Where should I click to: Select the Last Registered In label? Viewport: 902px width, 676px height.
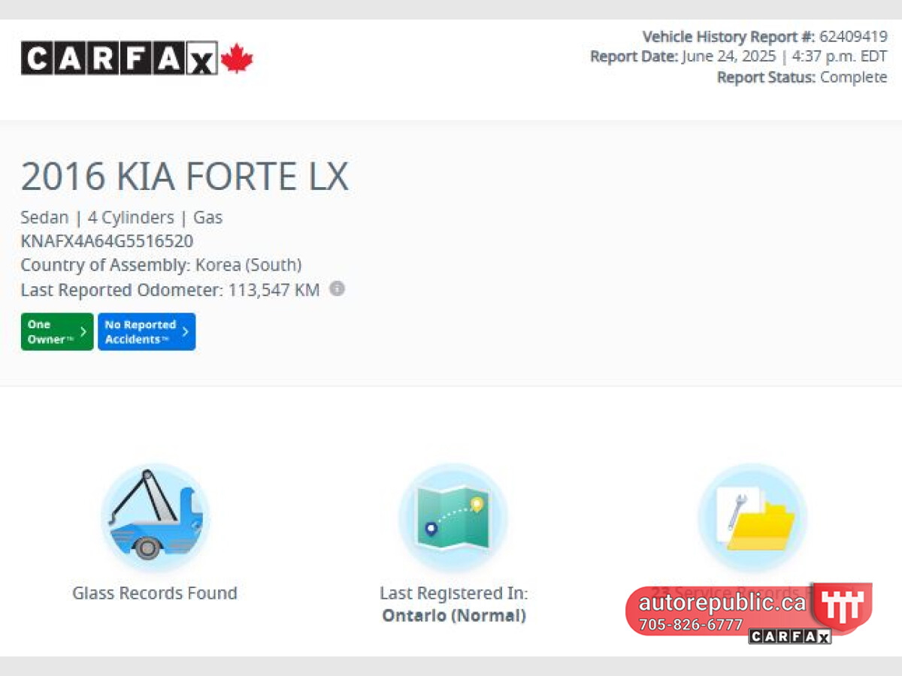tap(454, 593)
